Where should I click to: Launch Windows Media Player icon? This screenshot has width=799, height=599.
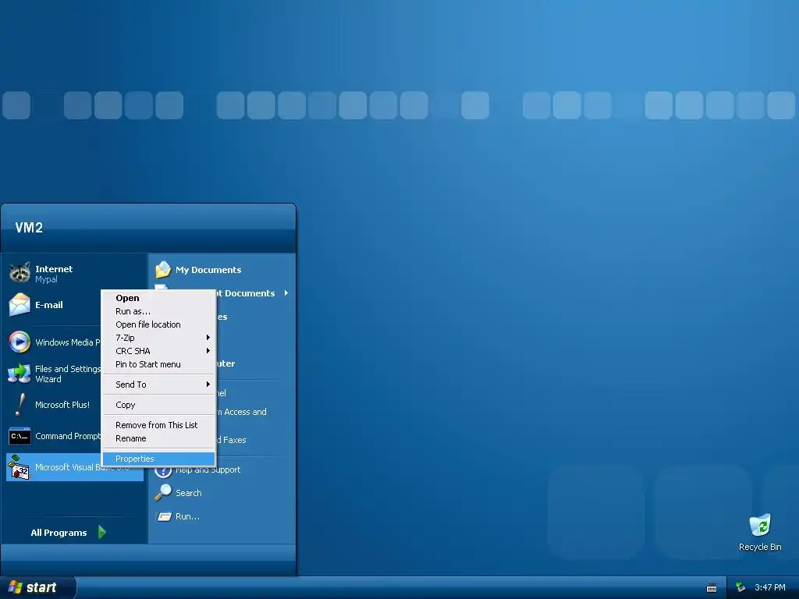coord(20,342)
